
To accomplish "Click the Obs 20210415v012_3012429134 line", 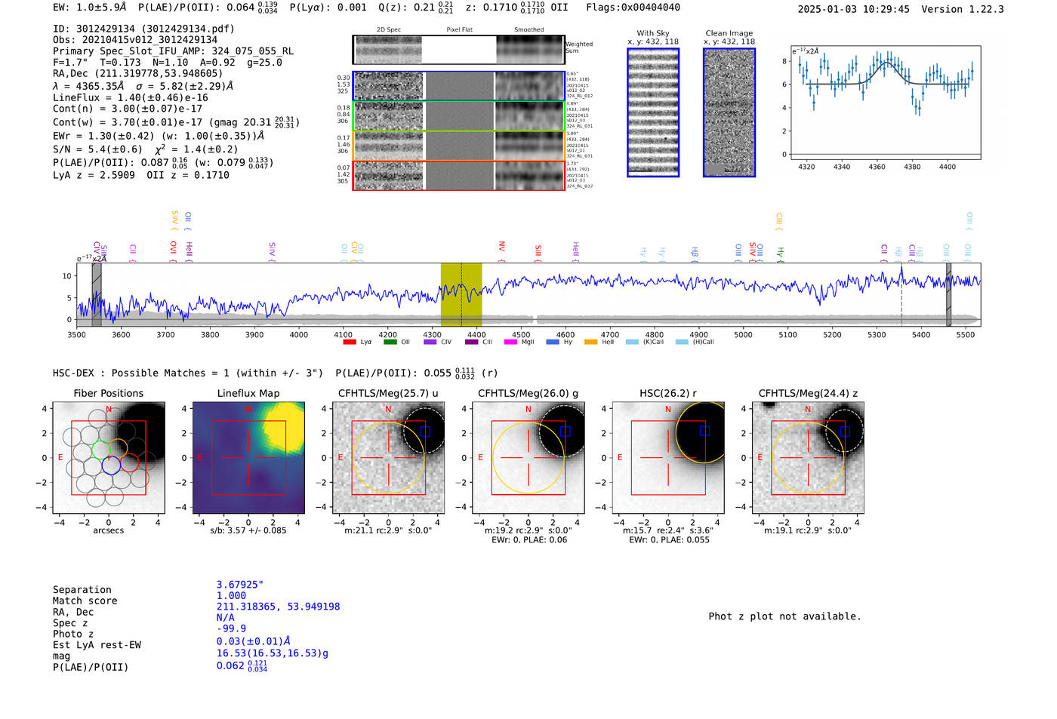I will coord(135,40).
